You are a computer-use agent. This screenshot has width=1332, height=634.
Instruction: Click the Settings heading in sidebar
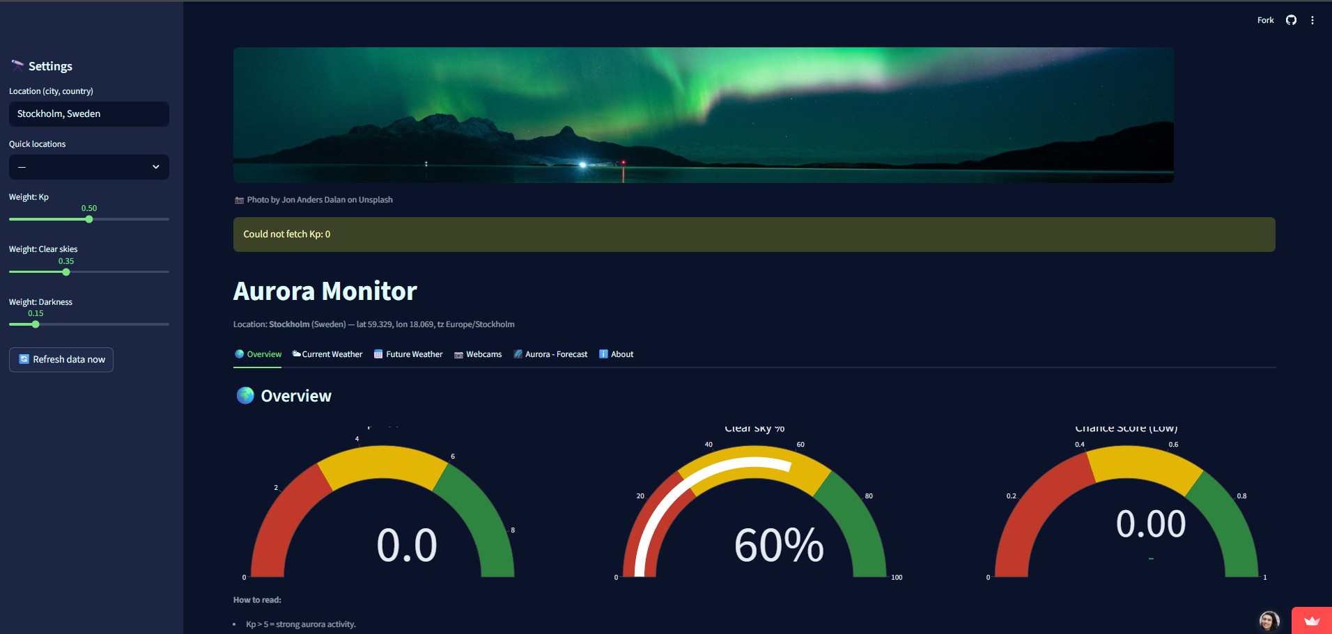(x=50, y=66)
